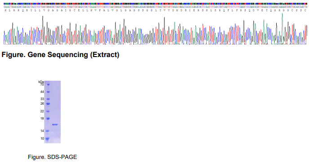The width and height of the screenshot is (309, 163).
Task: Click the nucleotide sequence text row
Action: (x=155, y=7)
